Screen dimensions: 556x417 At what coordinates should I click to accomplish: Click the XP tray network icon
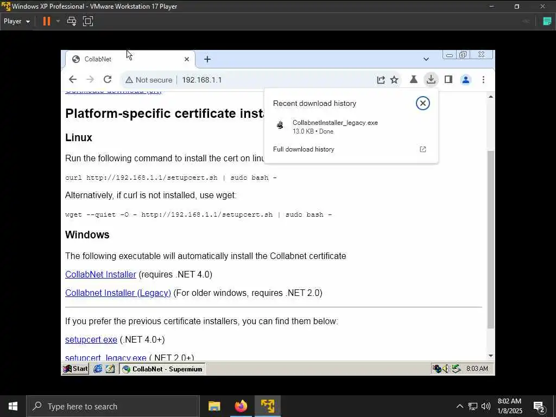point(437,369)
